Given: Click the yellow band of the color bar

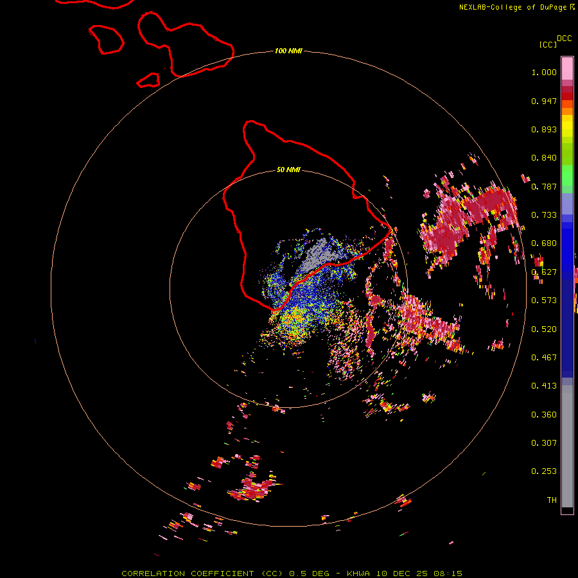Looking at the screenshot, I should point(567,126).
